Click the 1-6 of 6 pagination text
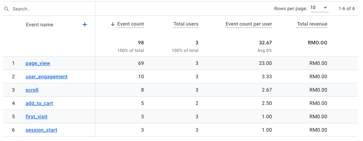363x141 pixels. click(x=347, y=9)
